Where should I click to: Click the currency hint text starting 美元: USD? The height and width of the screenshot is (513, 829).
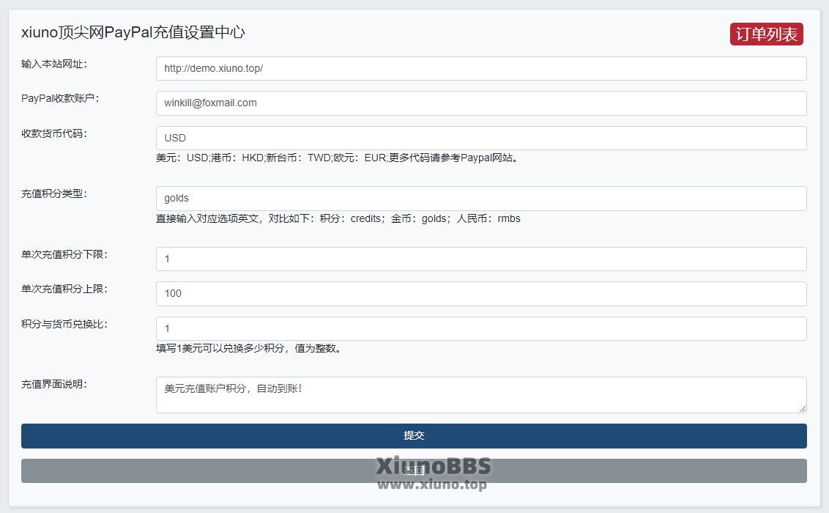tap(337, 158)
